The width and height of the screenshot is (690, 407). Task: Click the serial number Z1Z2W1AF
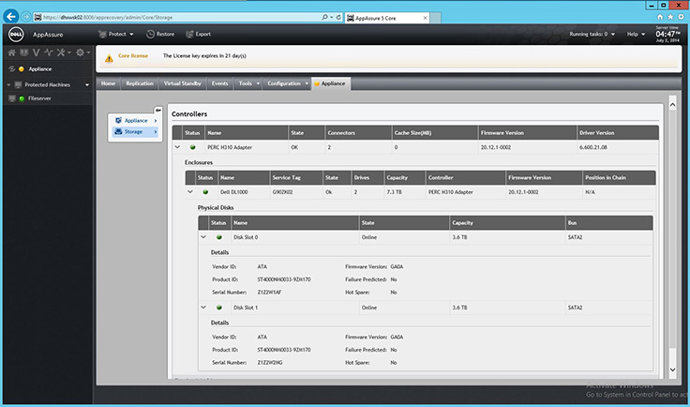(x=269, y=293)
